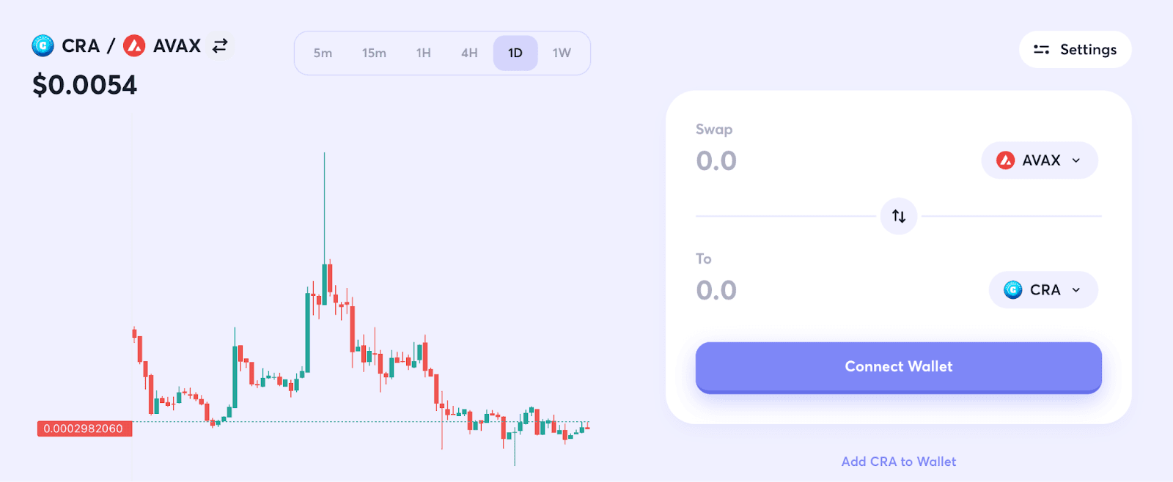The height and width of the screenshot is (482, 1173).
Task: Switch chart to 1W view
Action: 562,53
